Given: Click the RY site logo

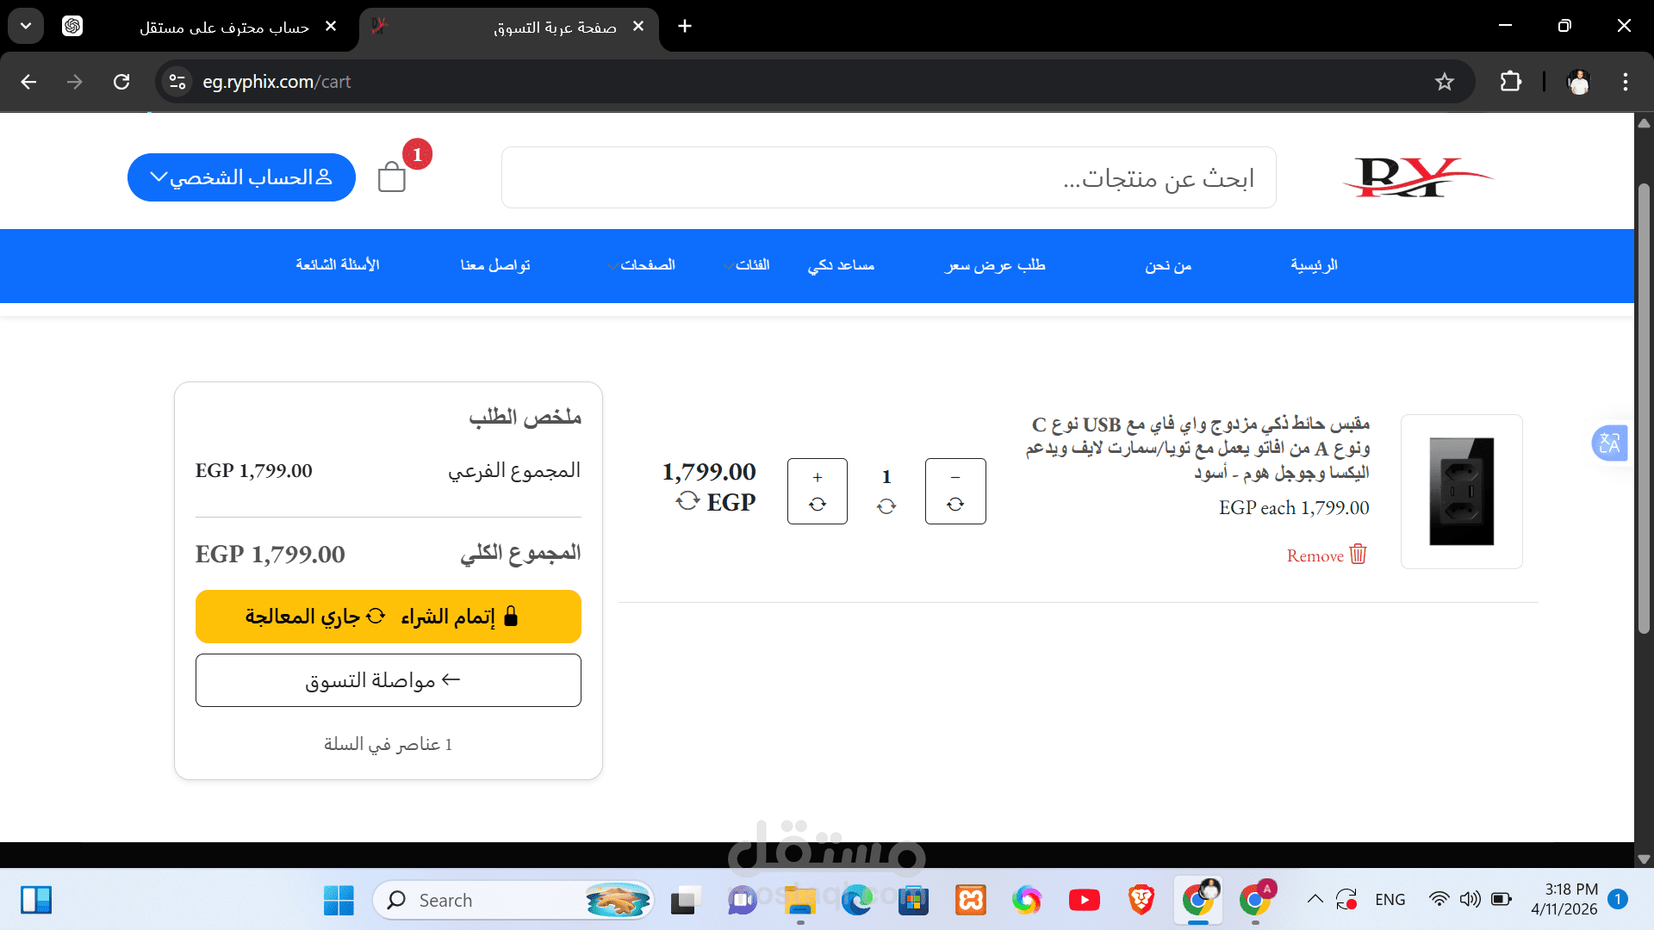Looking at the screenshot, I should click(1417, 177).
